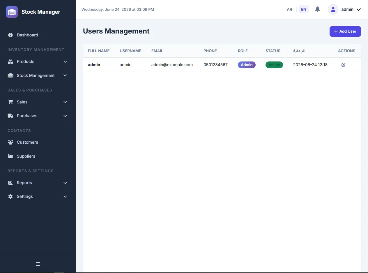This screenshot has height=273, width=368.
Task: Click the STATUS column header
Action: (x=273, y=51)
